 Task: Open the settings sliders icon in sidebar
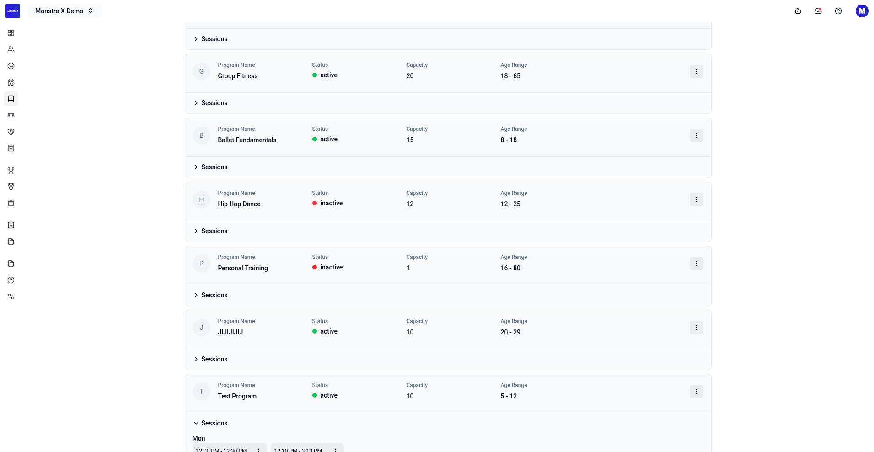click(x=11, y=296)
